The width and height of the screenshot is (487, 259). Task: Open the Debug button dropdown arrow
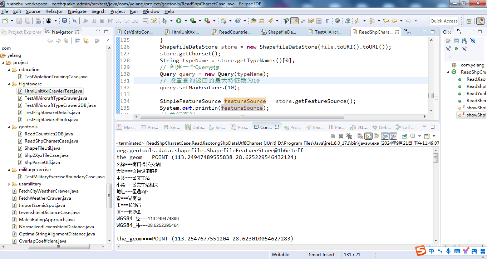pyautogui.click(x=172, y=21)
